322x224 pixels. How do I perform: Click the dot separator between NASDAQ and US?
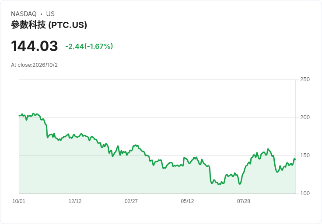point(41,14)
